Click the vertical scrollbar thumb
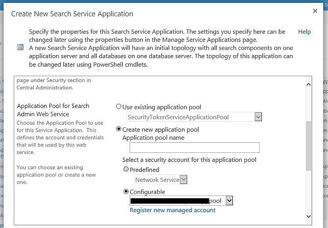The image size is (328, 228). point(308,145)
